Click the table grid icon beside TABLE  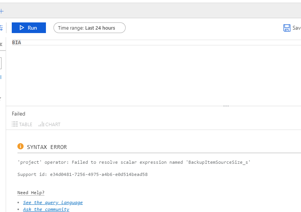(x=15, y=124)
